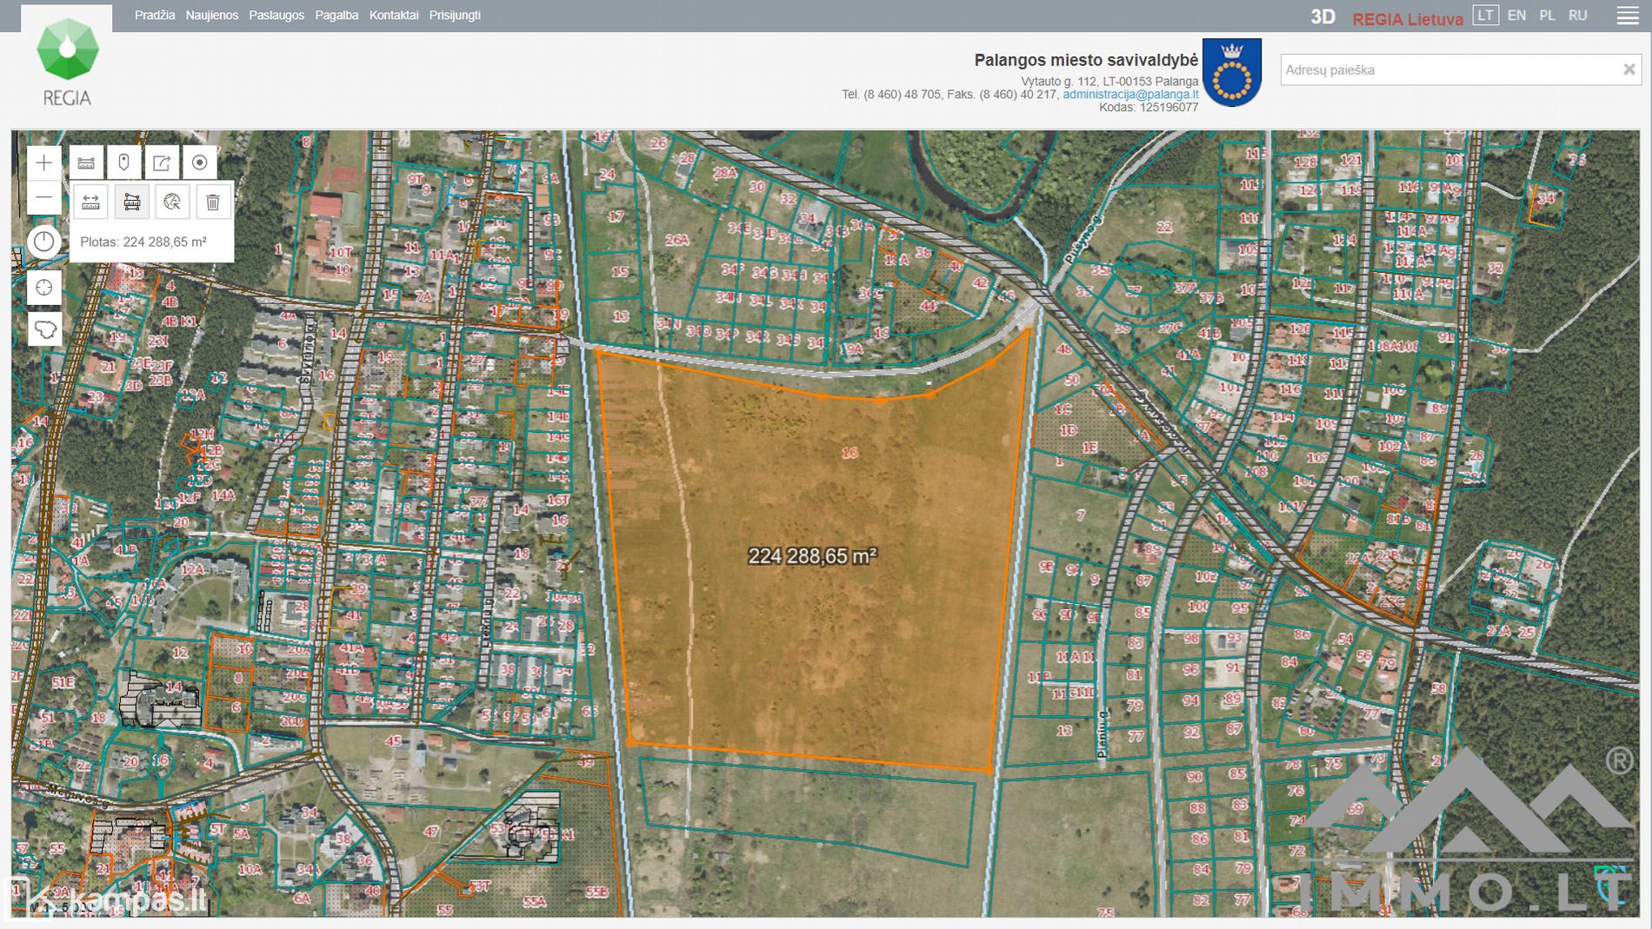The image size is (1652, 929).
Task: Select the location pin marker tool
Action: (x=123, y=163)
